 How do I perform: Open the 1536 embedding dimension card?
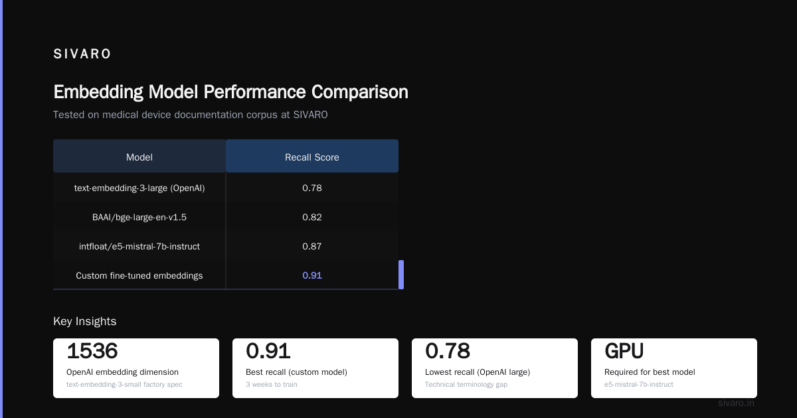(136, 368)
